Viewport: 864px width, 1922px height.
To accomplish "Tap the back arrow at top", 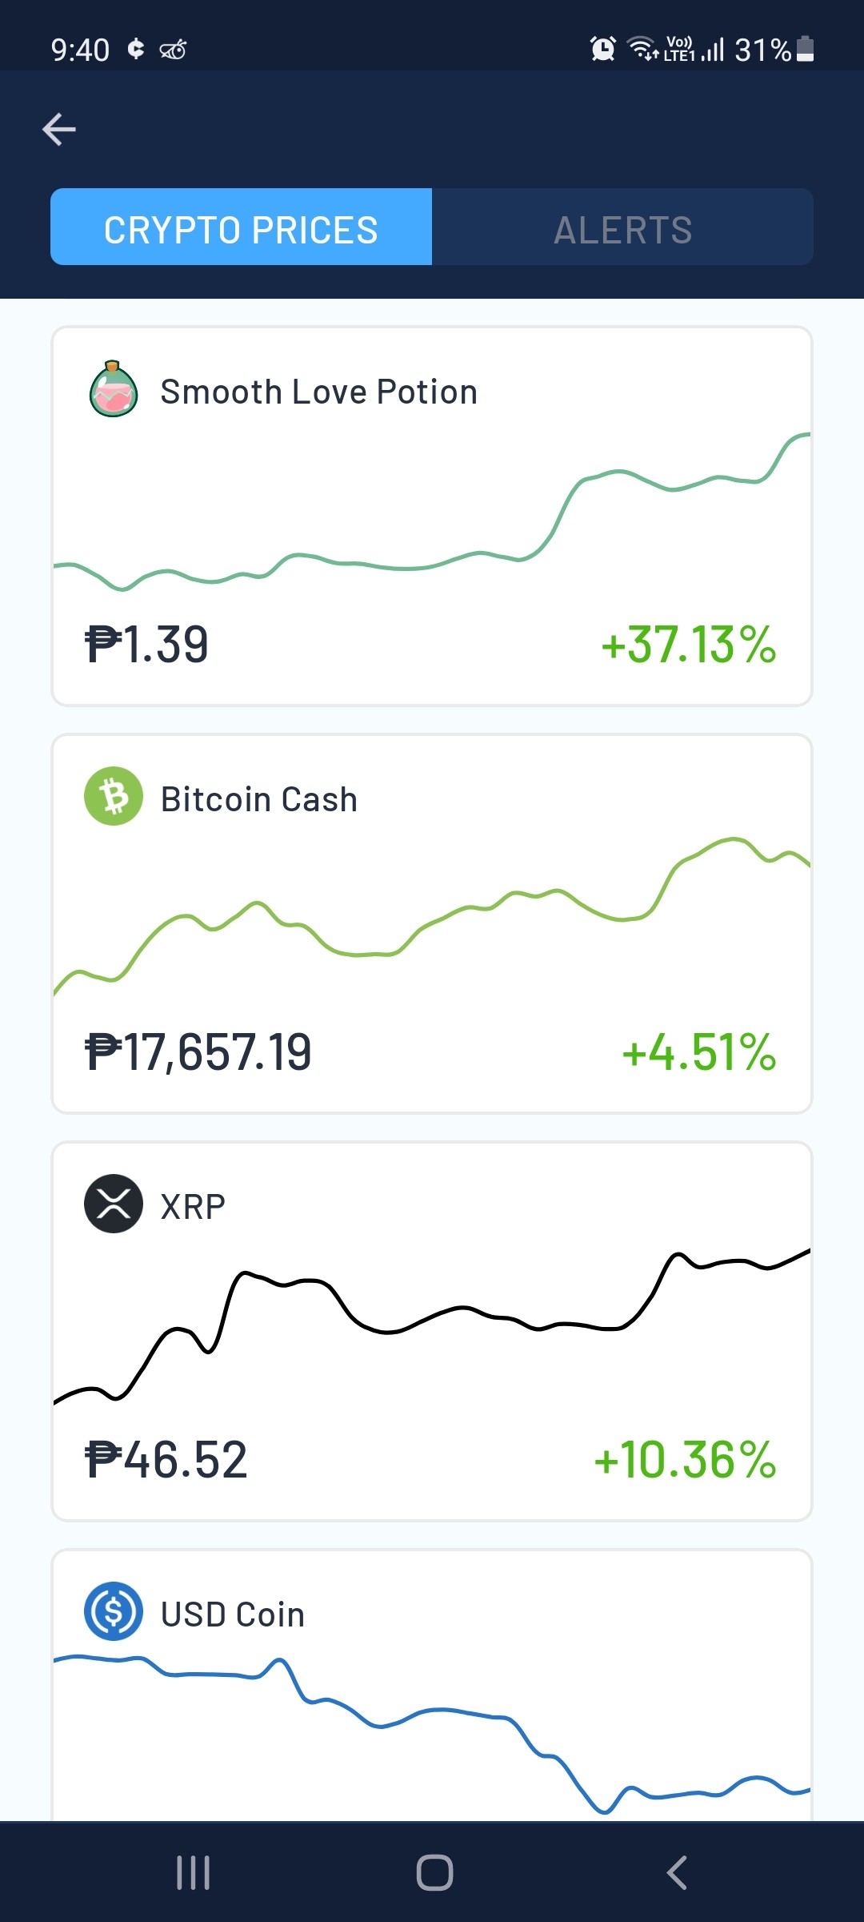I will (x=59, y=129).
